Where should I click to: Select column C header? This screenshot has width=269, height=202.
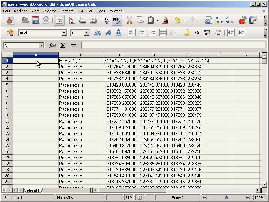tap(120, 55)
